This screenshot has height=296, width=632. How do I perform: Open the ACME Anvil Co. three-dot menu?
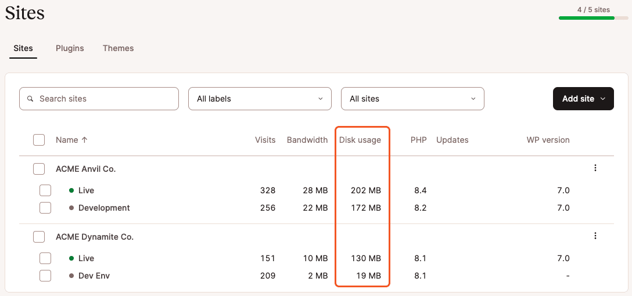pyautogui.click(x=595, y=168)
